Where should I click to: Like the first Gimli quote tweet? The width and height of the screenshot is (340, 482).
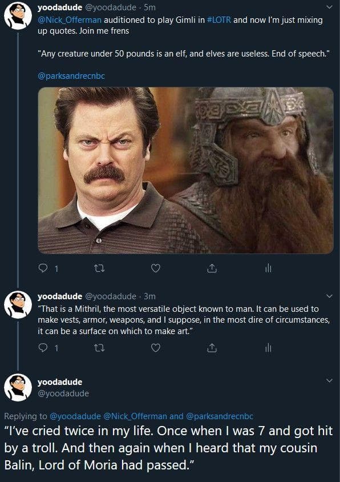pos(155,268)
